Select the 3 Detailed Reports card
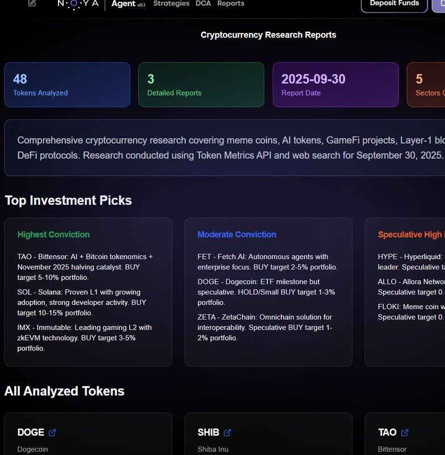The image size is (445, 455). coord(201,85)
